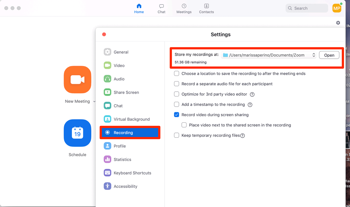Open Keyboard Shortcuts settings icon
Viewport: 350px width, 207px height.
coord(107,173)
